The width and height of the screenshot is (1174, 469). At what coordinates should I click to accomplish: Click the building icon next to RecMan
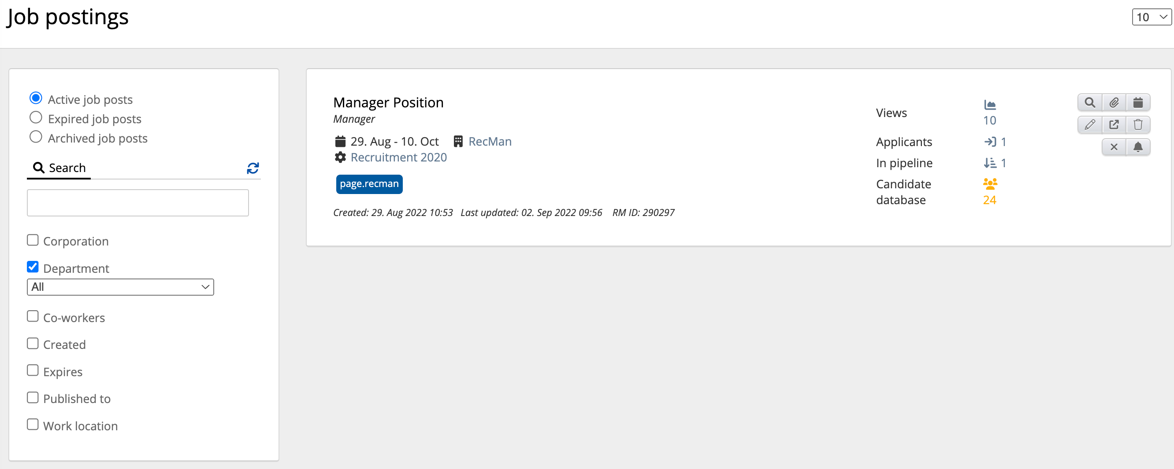click(458, 142)
